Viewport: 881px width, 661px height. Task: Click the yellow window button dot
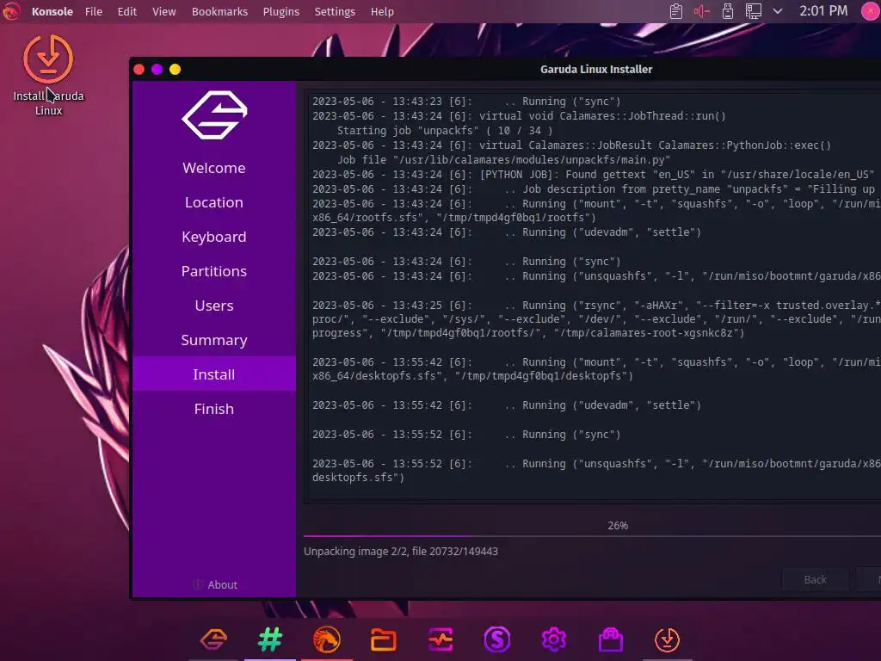click(176, 69)
